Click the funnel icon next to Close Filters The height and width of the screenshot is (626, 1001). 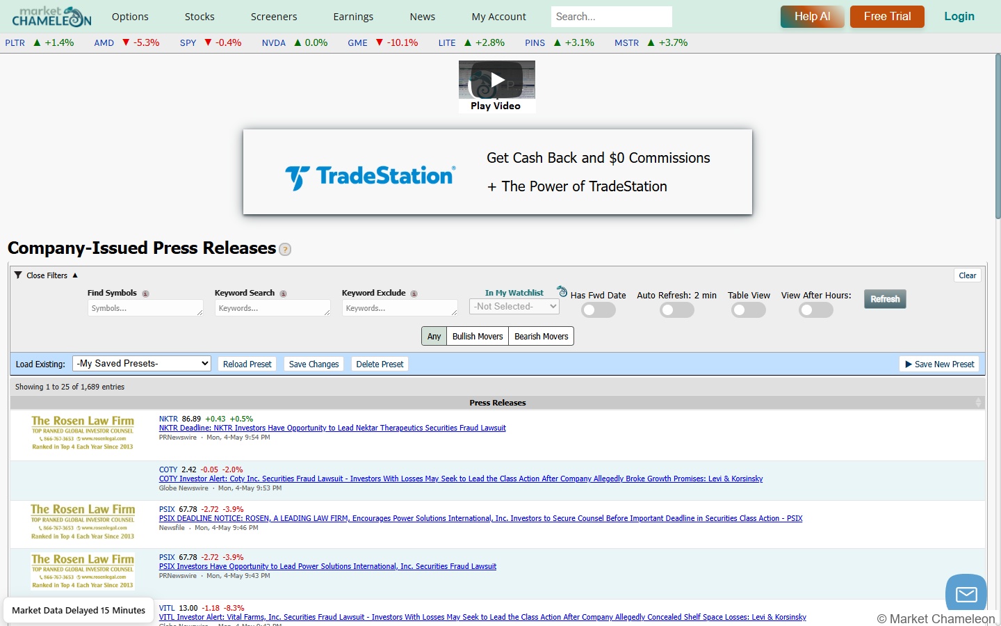[18, 275]
